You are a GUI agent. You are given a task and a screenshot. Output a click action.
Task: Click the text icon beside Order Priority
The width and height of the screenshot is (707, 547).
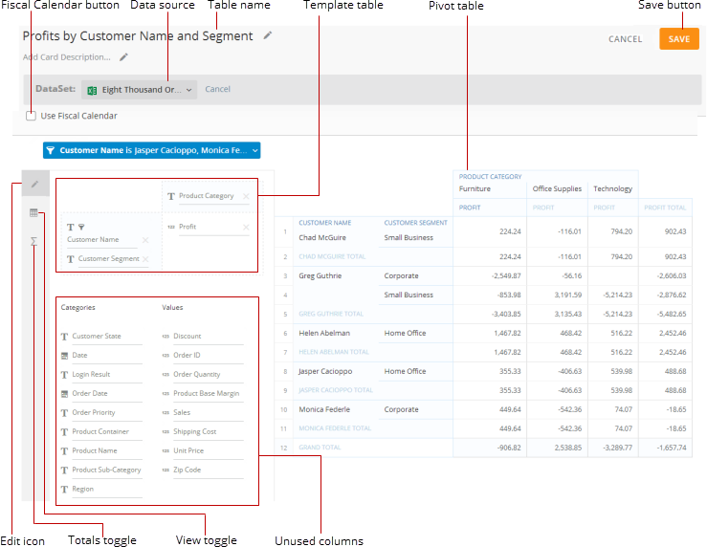(x=64, y=413)
